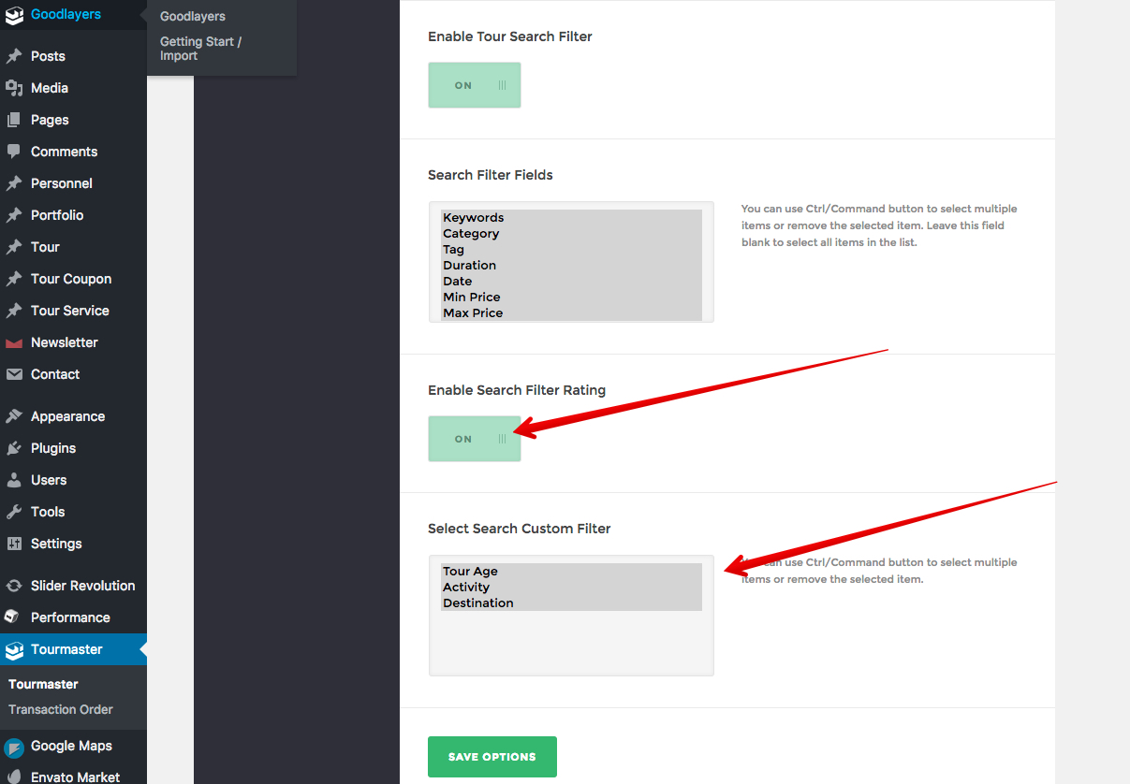The height and width of the screenshot is (784, 1130).
Task: Click the Plugins plug icon
Action: 14,448
